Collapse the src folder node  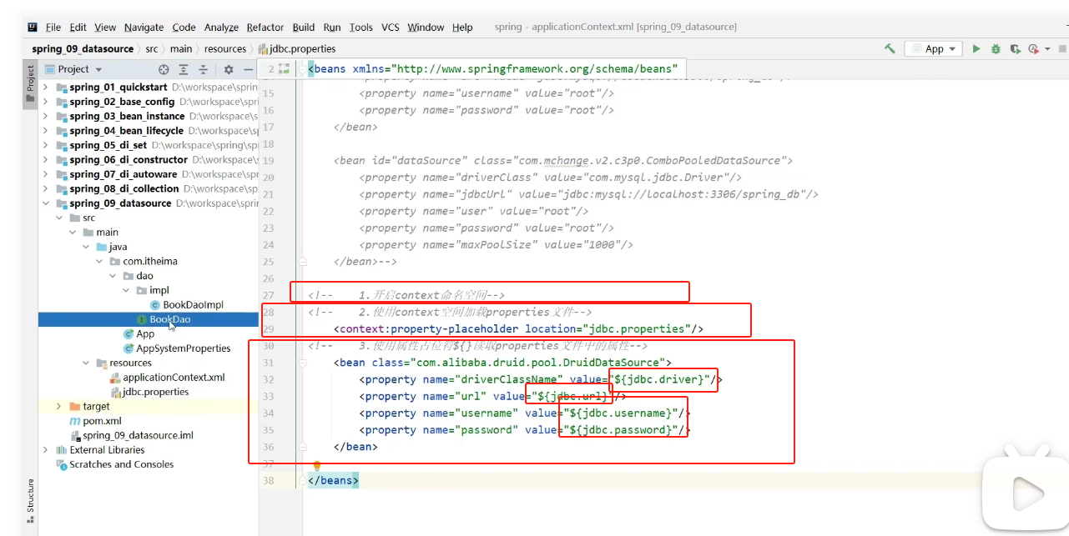pyautogui.click(x=58, y=218)
